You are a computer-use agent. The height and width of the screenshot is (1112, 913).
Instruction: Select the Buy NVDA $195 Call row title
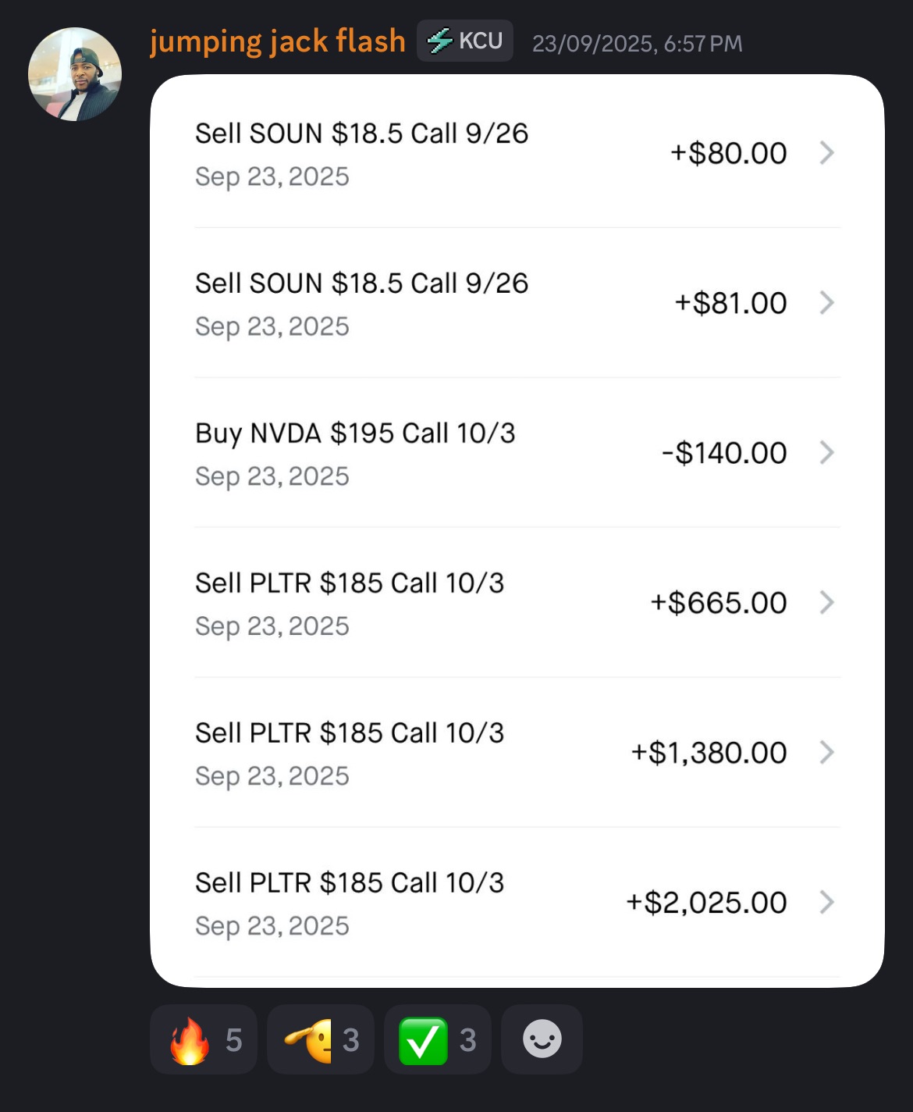355,433
